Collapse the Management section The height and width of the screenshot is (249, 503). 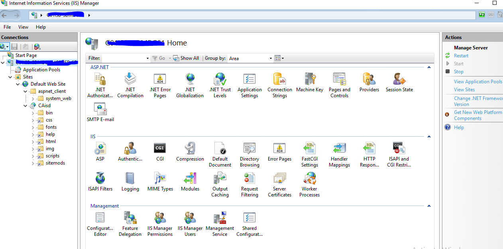pyautogui.click(x=429, y=206)
